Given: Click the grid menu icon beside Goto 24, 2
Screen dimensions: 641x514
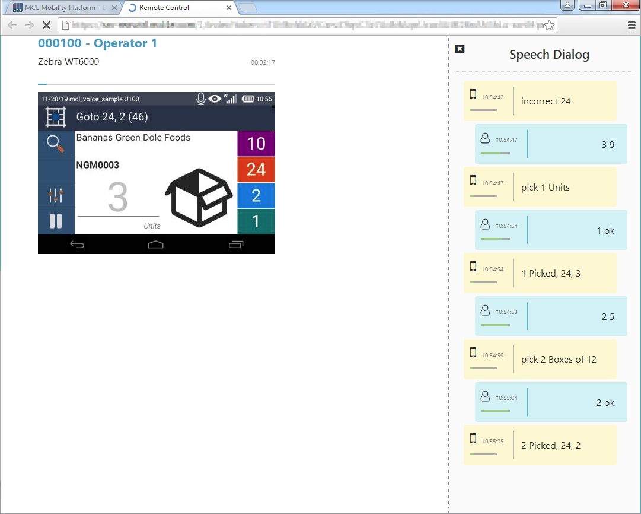Looking at the screenshot, I should [55, 116].
